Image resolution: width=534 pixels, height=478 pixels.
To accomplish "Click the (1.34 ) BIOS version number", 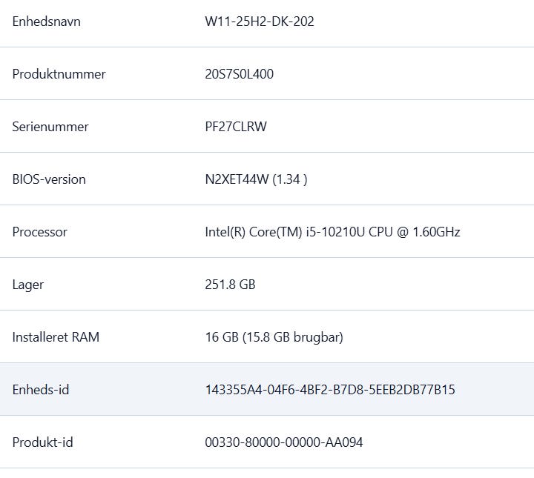I will [x=290, y=179].
